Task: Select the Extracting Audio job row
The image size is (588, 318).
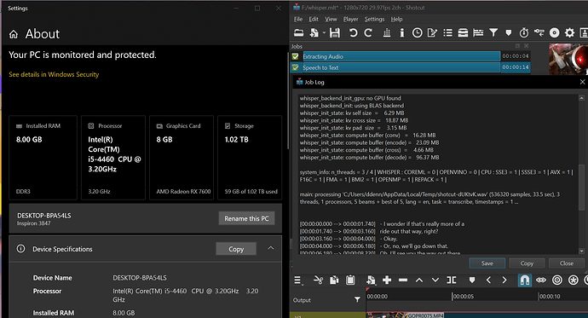Action: coord(411,56)
